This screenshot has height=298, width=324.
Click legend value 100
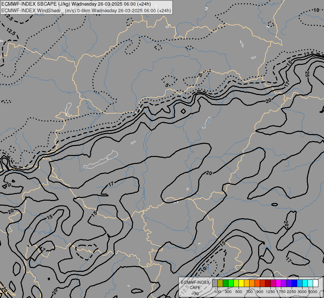tap(217, 292)
